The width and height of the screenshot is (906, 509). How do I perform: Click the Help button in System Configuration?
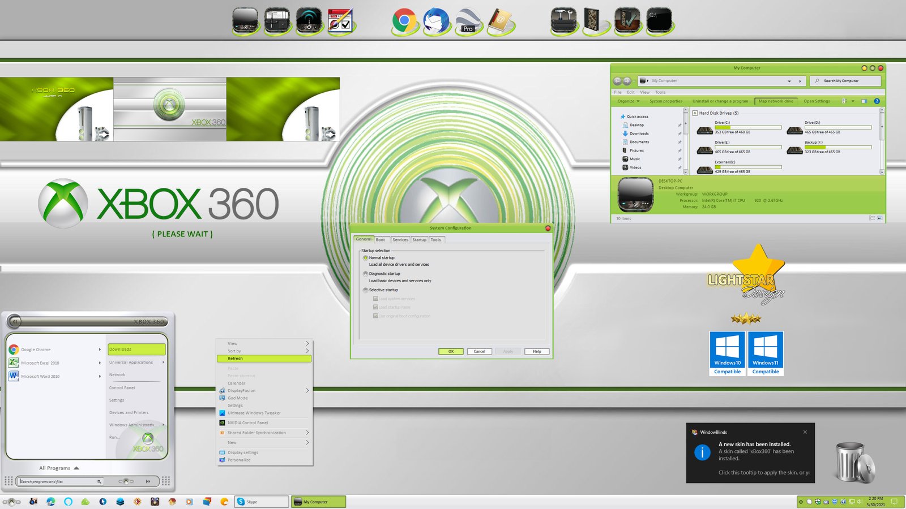coord(537,352)
